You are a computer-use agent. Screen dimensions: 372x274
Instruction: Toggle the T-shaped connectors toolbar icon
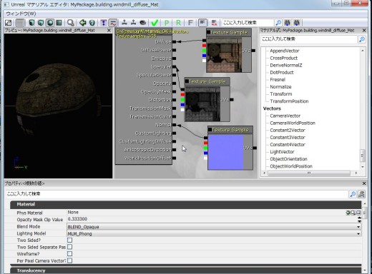[x=104, y=23]
